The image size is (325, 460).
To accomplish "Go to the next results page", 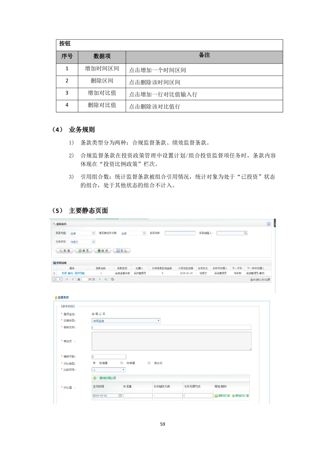I will pyautogui.click(x=100, y=279).
